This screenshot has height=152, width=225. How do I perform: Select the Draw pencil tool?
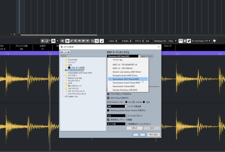(x=71, y=41)
